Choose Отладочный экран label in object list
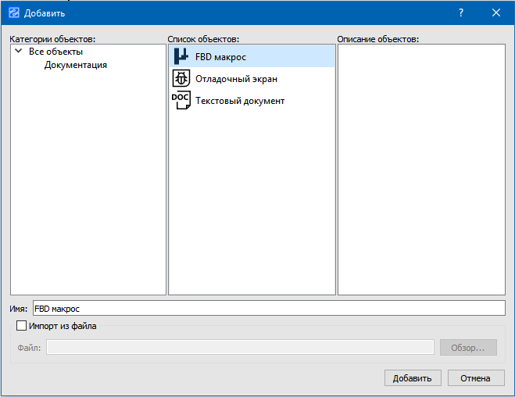 pyautogui.click(x=236, y=79)
